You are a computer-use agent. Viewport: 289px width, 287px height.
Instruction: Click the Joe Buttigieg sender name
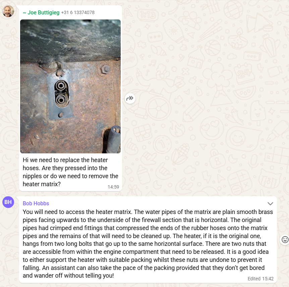coord(44,12)
